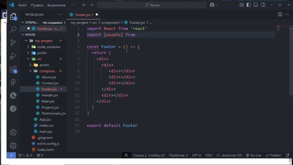This screenshot has width=293, height=165.
Task: Go forward in navigation history
Action: pyautogui.click(x=92, y=5)
